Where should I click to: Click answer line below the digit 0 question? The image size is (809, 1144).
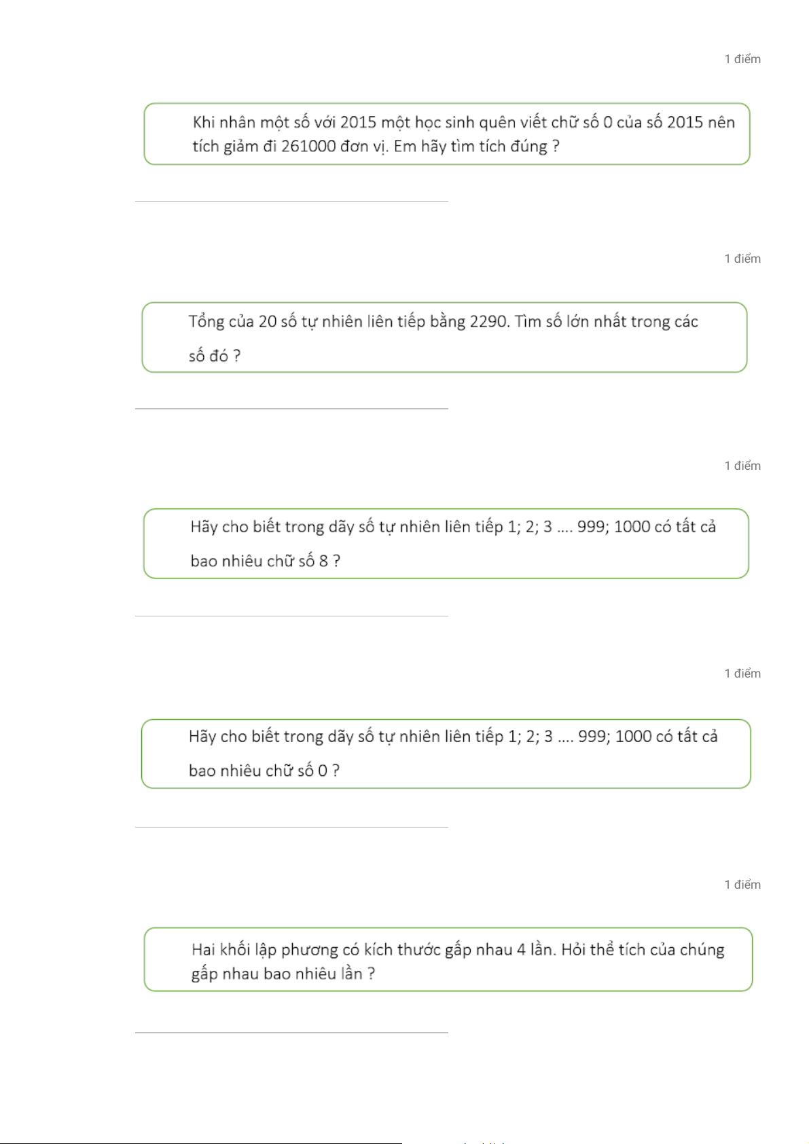[x=291, y=827]
